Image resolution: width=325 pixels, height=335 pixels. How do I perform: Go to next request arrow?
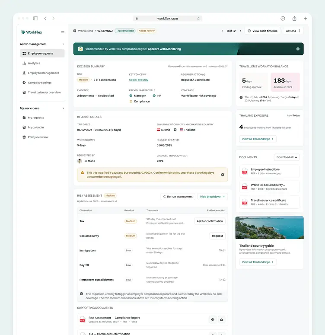(241, 31)
